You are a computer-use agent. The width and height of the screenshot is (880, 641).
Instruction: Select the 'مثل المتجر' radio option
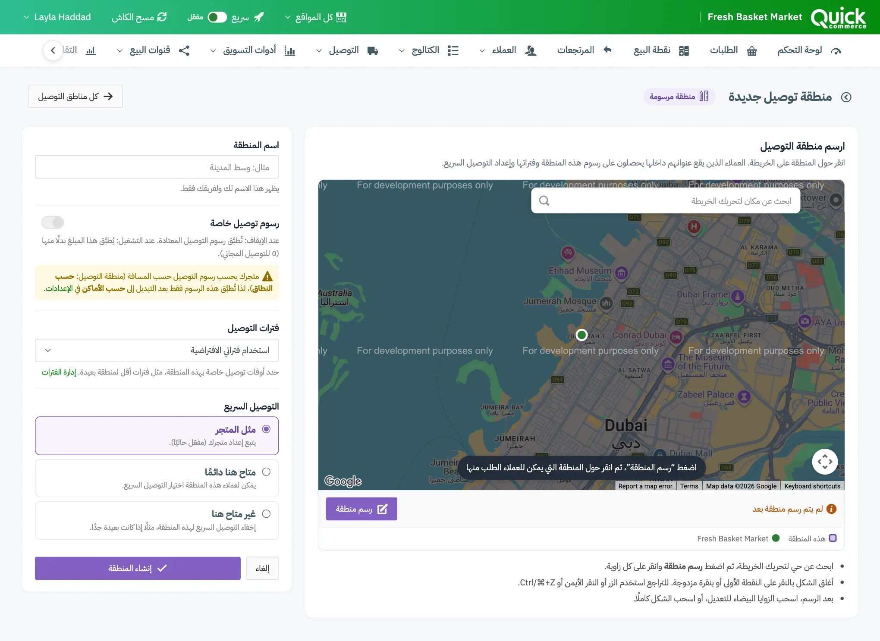(x=266, y=429)
